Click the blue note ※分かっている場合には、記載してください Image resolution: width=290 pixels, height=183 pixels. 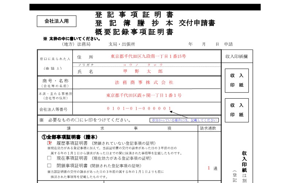184,120
